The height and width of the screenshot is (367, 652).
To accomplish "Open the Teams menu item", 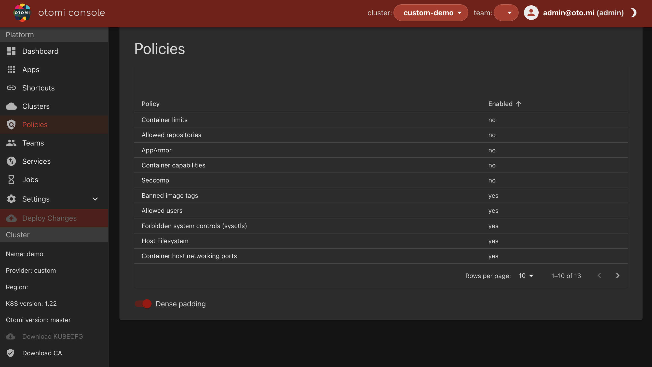I will click(33, 143).
